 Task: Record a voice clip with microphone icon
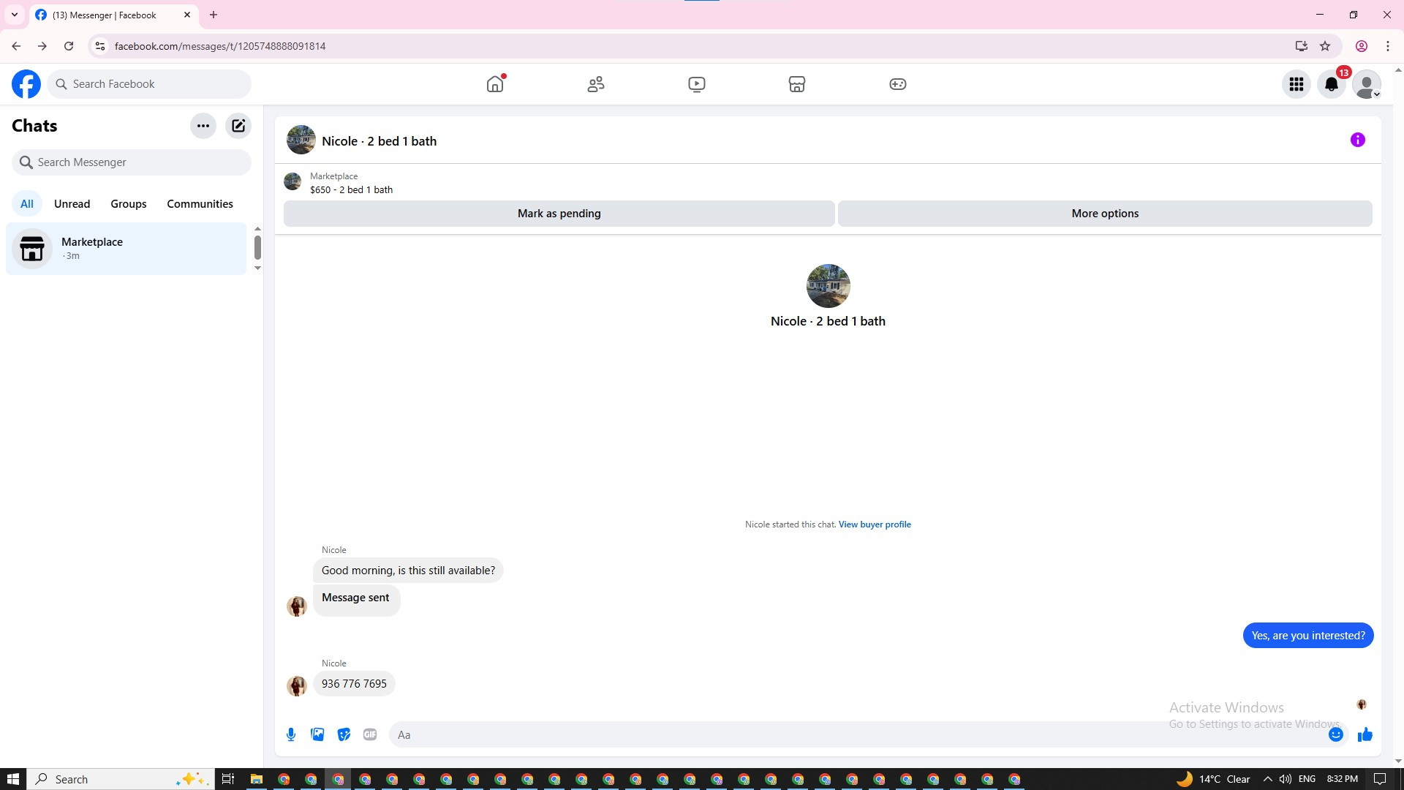pos(291,734)
